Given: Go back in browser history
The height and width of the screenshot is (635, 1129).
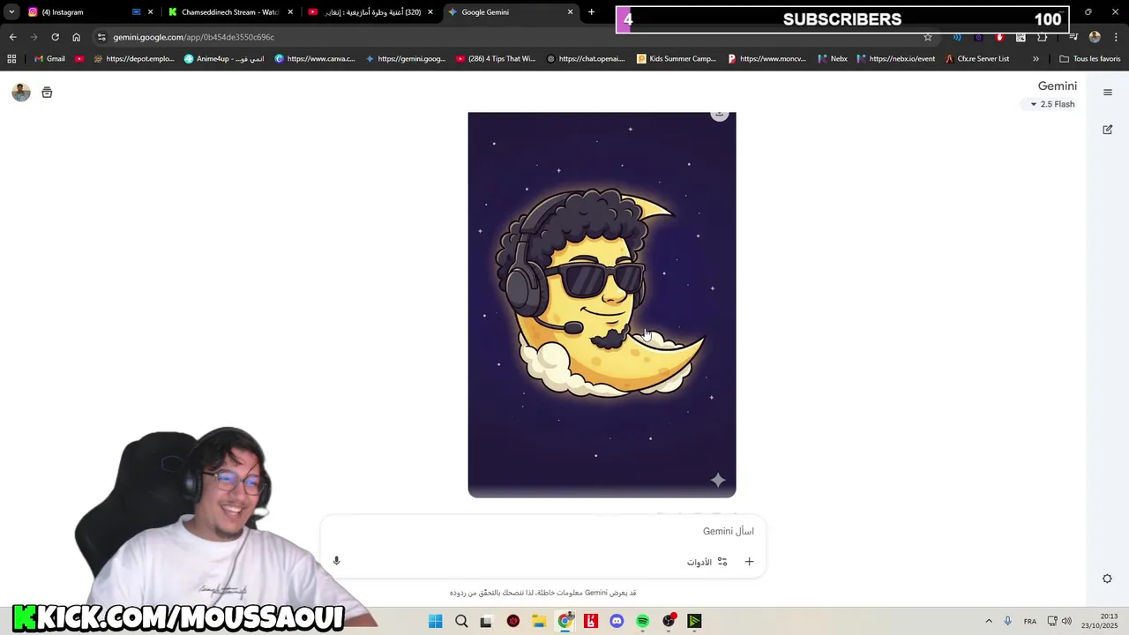Looking at the screenshot, I should pyautogui.click(x=12, y=37).
